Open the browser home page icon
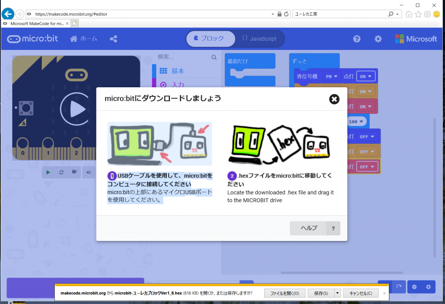 408,14
